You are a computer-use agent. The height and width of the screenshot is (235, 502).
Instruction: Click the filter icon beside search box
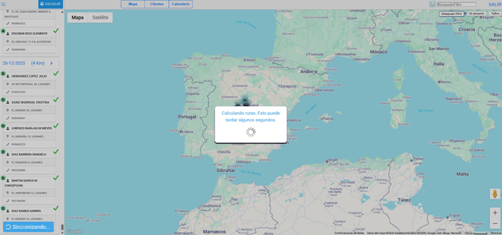432,4
